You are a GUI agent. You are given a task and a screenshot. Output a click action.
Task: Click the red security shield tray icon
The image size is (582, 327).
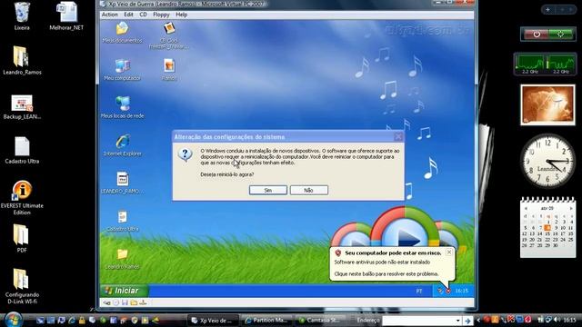[448, 291]
